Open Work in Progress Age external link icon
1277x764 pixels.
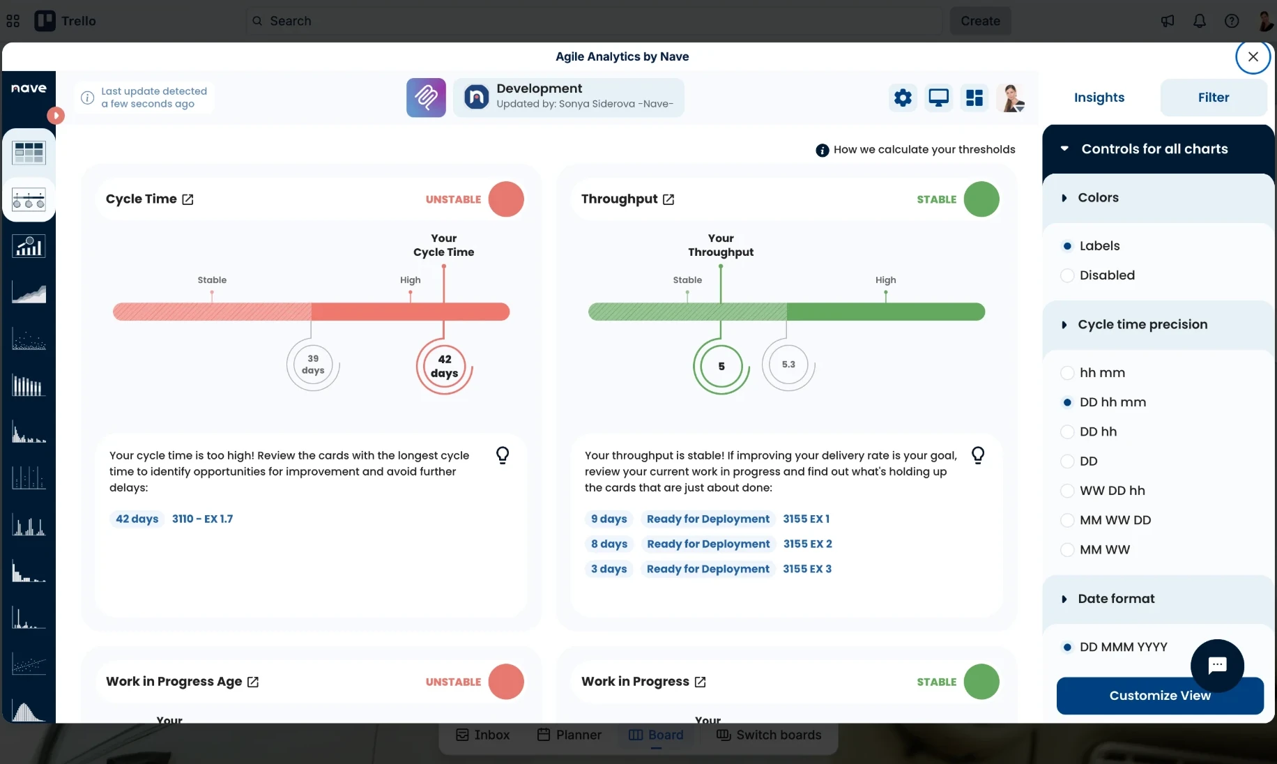[x=253, y=682]
